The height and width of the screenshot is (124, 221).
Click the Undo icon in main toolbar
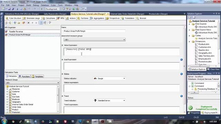click(x=29, y=9)
